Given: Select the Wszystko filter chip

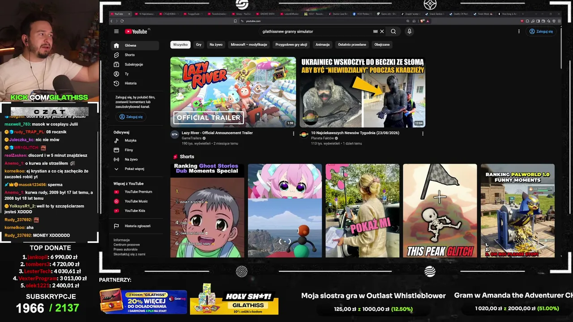Looking at the screenshot, I should [180, 45].
